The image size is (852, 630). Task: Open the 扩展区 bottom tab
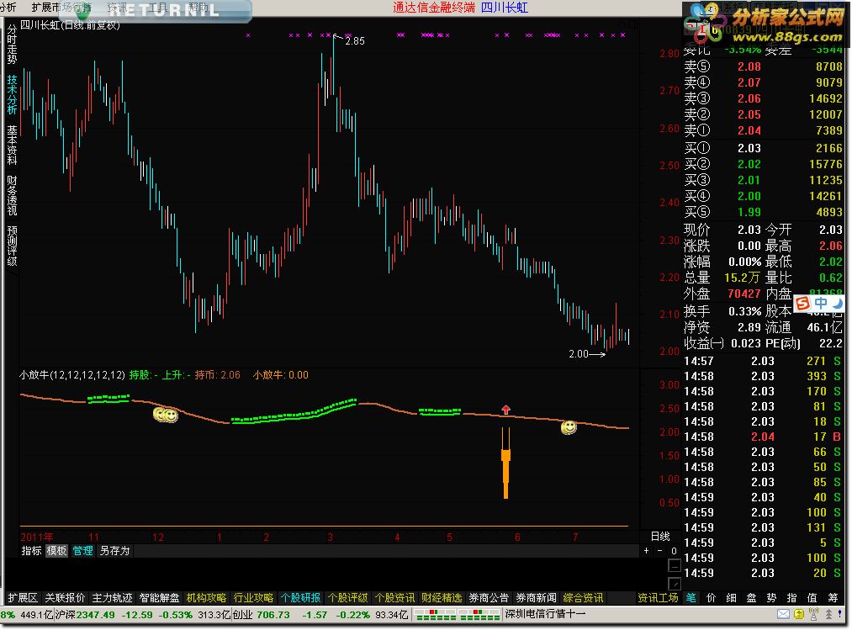[23, 598]
